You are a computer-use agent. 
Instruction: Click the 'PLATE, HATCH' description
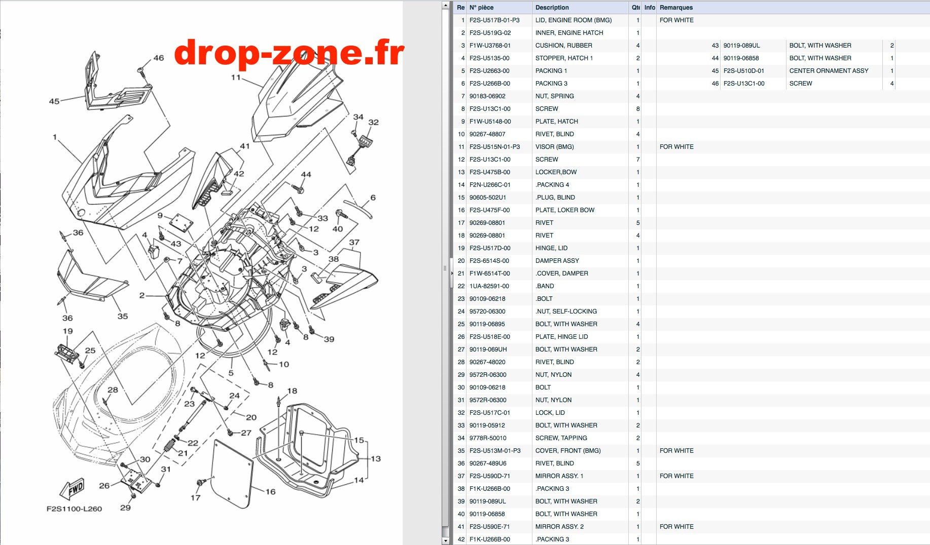click(x=556, y=122)
